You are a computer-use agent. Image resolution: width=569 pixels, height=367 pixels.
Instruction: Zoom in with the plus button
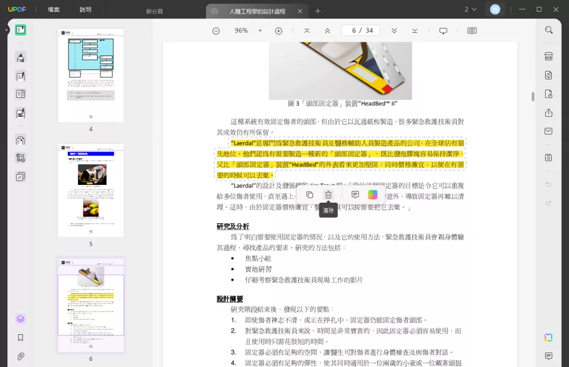coord(279,31)
